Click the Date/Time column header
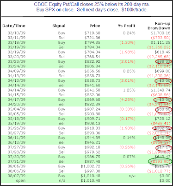 (x=14, y=26)
